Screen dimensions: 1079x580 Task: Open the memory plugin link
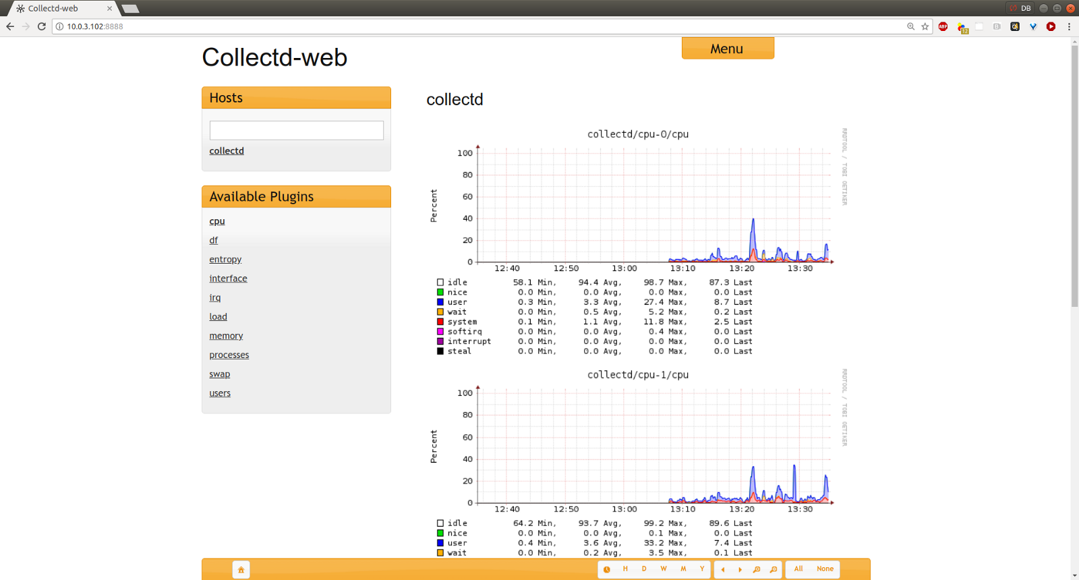[226, 336]
